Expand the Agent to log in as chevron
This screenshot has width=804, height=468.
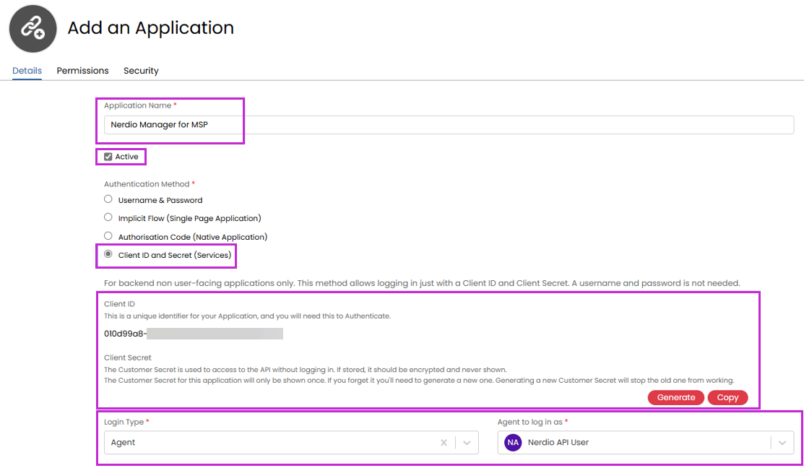[x=782, y=443]
